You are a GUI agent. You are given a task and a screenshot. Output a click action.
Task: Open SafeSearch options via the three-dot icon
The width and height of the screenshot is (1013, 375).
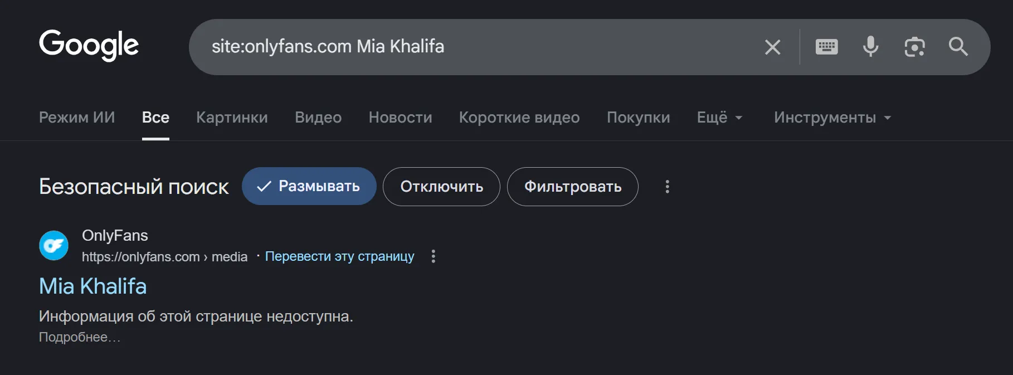(x=667, y=187)
